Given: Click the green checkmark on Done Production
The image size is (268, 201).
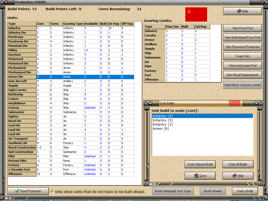Looking at the screenshot, I should [17, 191].
